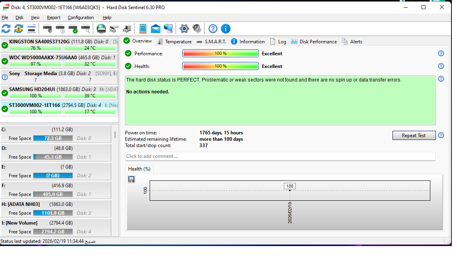Click the blue info circle toolbar icon
This screenshot has width=457, height=256.
(x=226, y=29)
